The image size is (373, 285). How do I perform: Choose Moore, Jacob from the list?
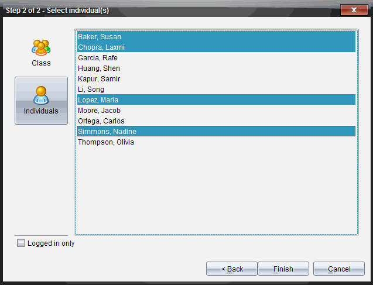(99, 111)
